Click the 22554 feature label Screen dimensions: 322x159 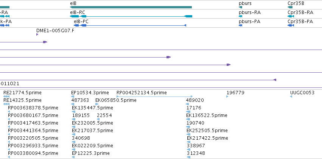pos(104,115)
